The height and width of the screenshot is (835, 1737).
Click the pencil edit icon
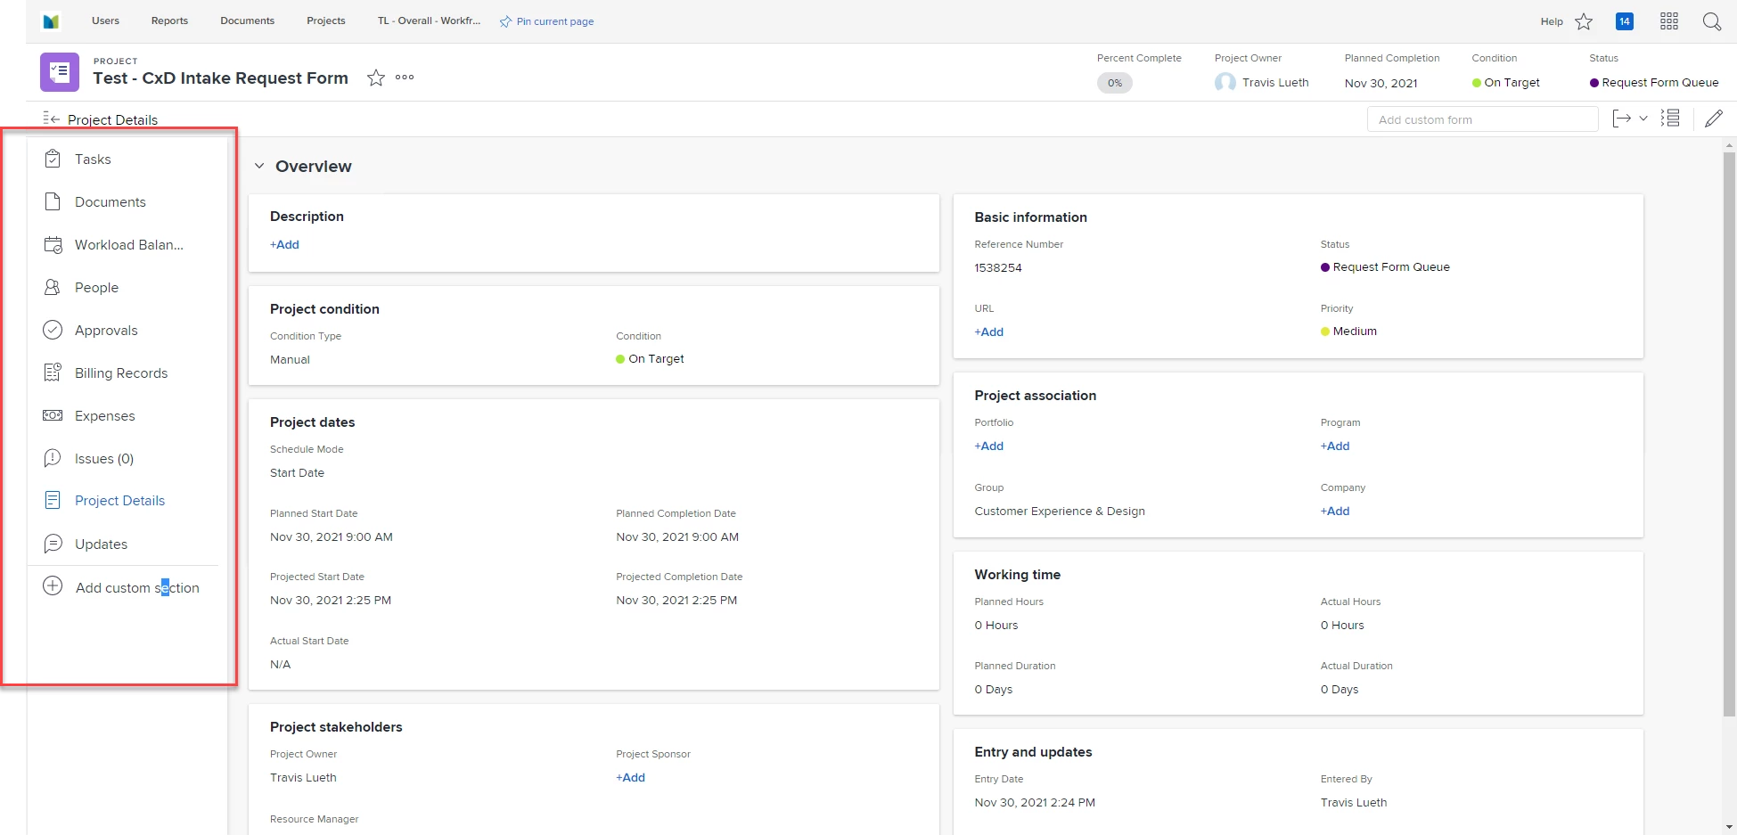pos(1714,119)
